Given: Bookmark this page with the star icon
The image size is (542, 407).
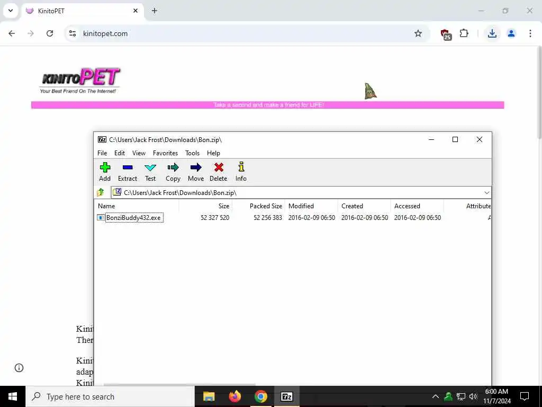Looking at the screenshot, I should tap(418, 33).
